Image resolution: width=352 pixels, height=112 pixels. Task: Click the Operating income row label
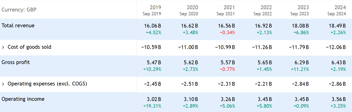click(23, 99)
